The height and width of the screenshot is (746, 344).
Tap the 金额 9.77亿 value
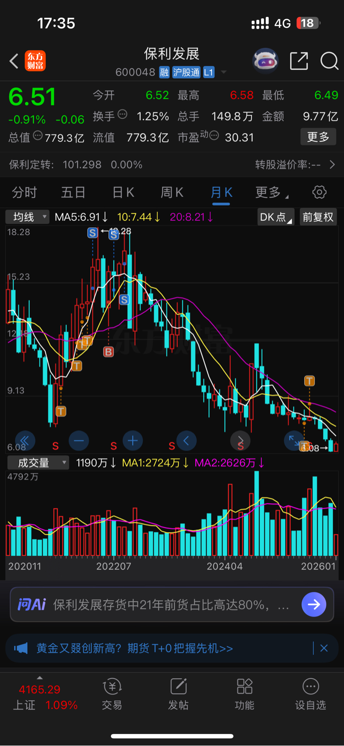pos(320,117)
